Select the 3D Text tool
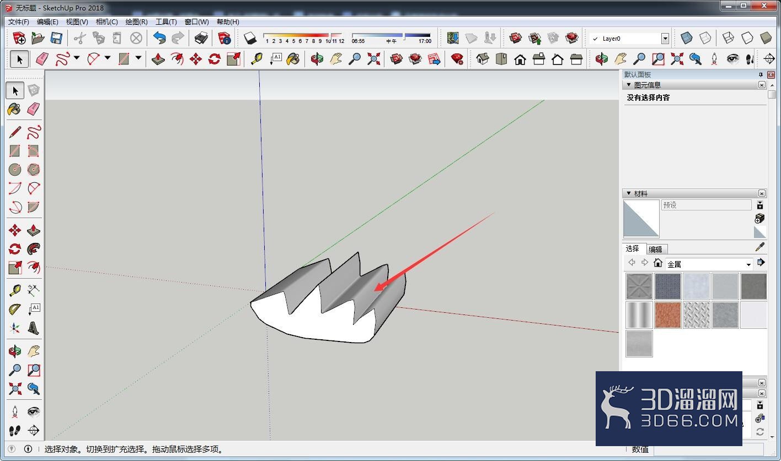 (x=34, y=328)
